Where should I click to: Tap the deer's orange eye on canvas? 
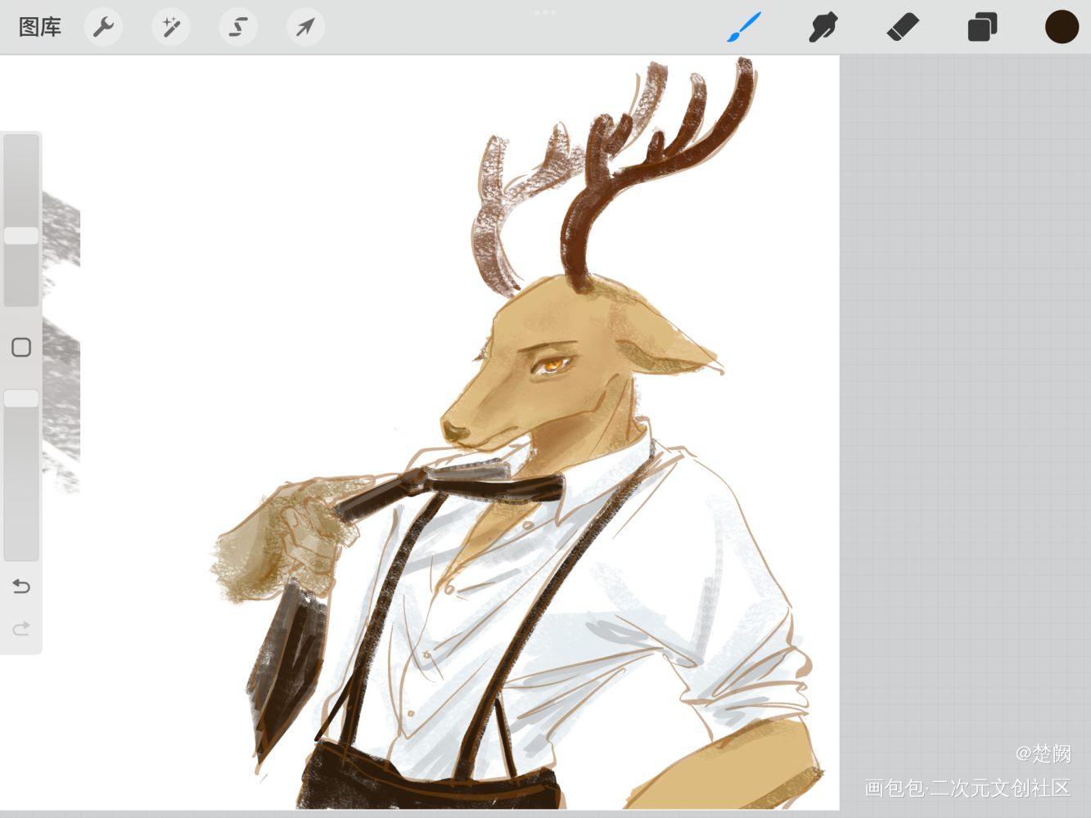point(553,364)
